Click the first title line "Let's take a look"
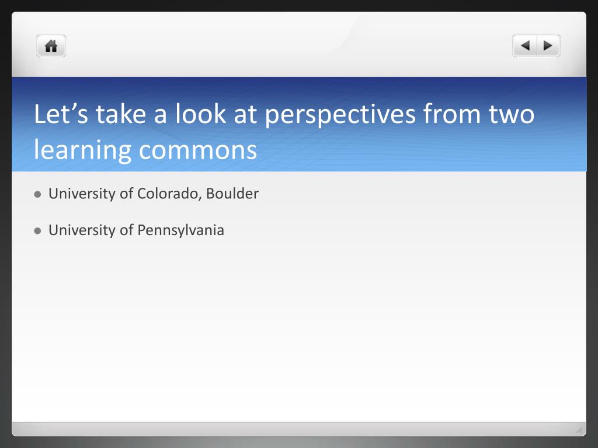This screenshot has height=448, width=598. 130,114
